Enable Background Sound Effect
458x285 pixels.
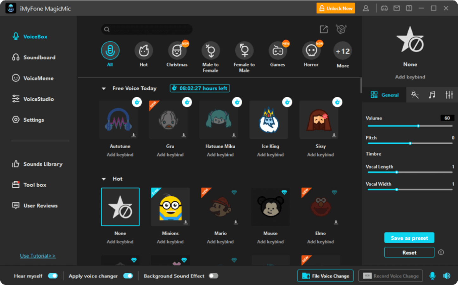coord(214,276)
